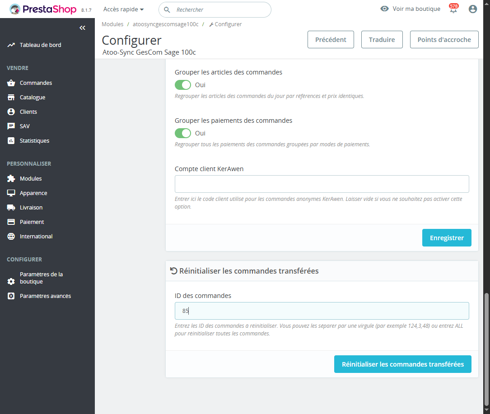
Task: Click the Apparence monitor icon
Action: click(x=11, y=193)
